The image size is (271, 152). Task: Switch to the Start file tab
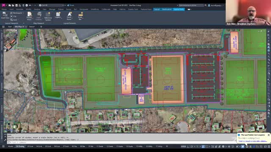tap(10, 27)
